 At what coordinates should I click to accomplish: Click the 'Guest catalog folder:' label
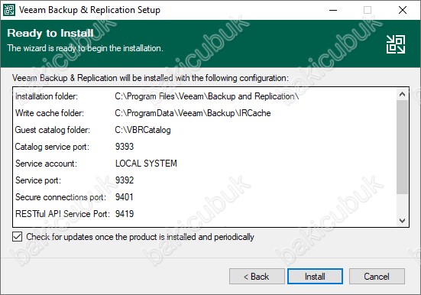(53, 130)
